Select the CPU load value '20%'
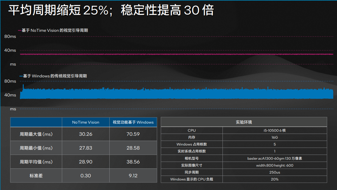The height and width of the screenshot is (190, 337). pos(275,179)
